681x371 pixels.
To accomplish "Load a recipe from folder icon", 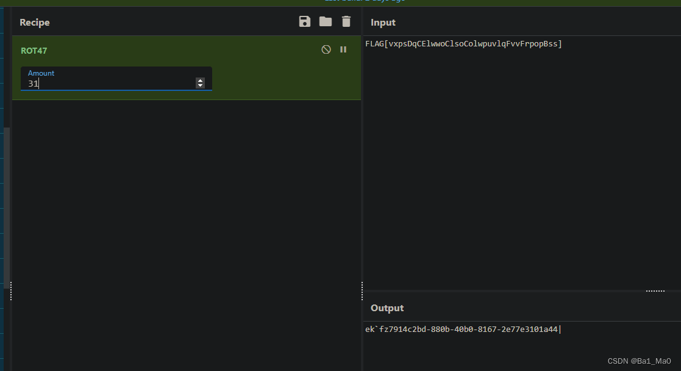I will point(326,22).
